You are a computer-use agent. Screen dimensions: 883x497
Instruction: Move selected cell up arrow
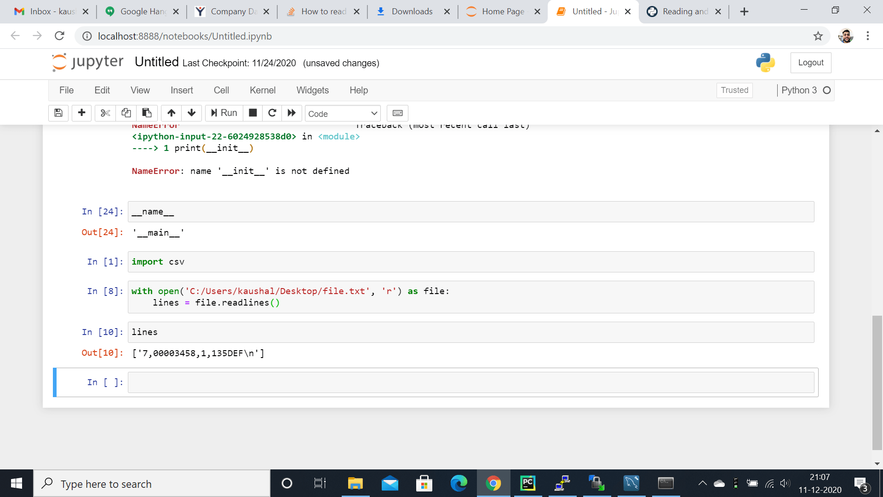171,113
